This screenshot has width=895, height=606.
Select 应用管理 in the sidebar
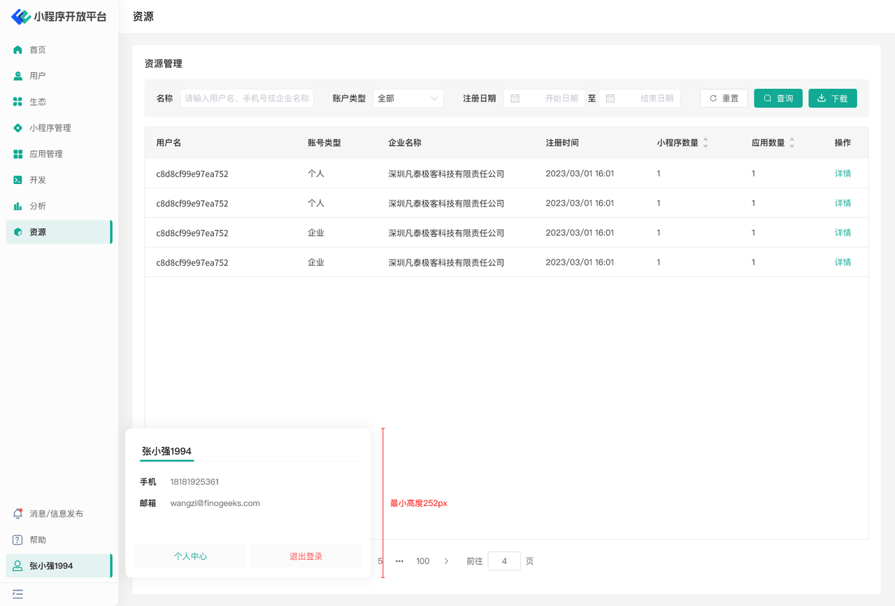pyautogui.click(x=46, y=154)
